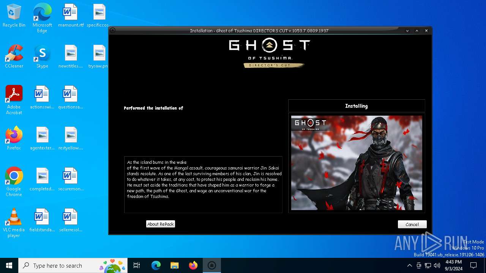This screenshot has width=486, height=273.
Task: Open Firefox from the taskbar
Action: [x=193, y=265]
